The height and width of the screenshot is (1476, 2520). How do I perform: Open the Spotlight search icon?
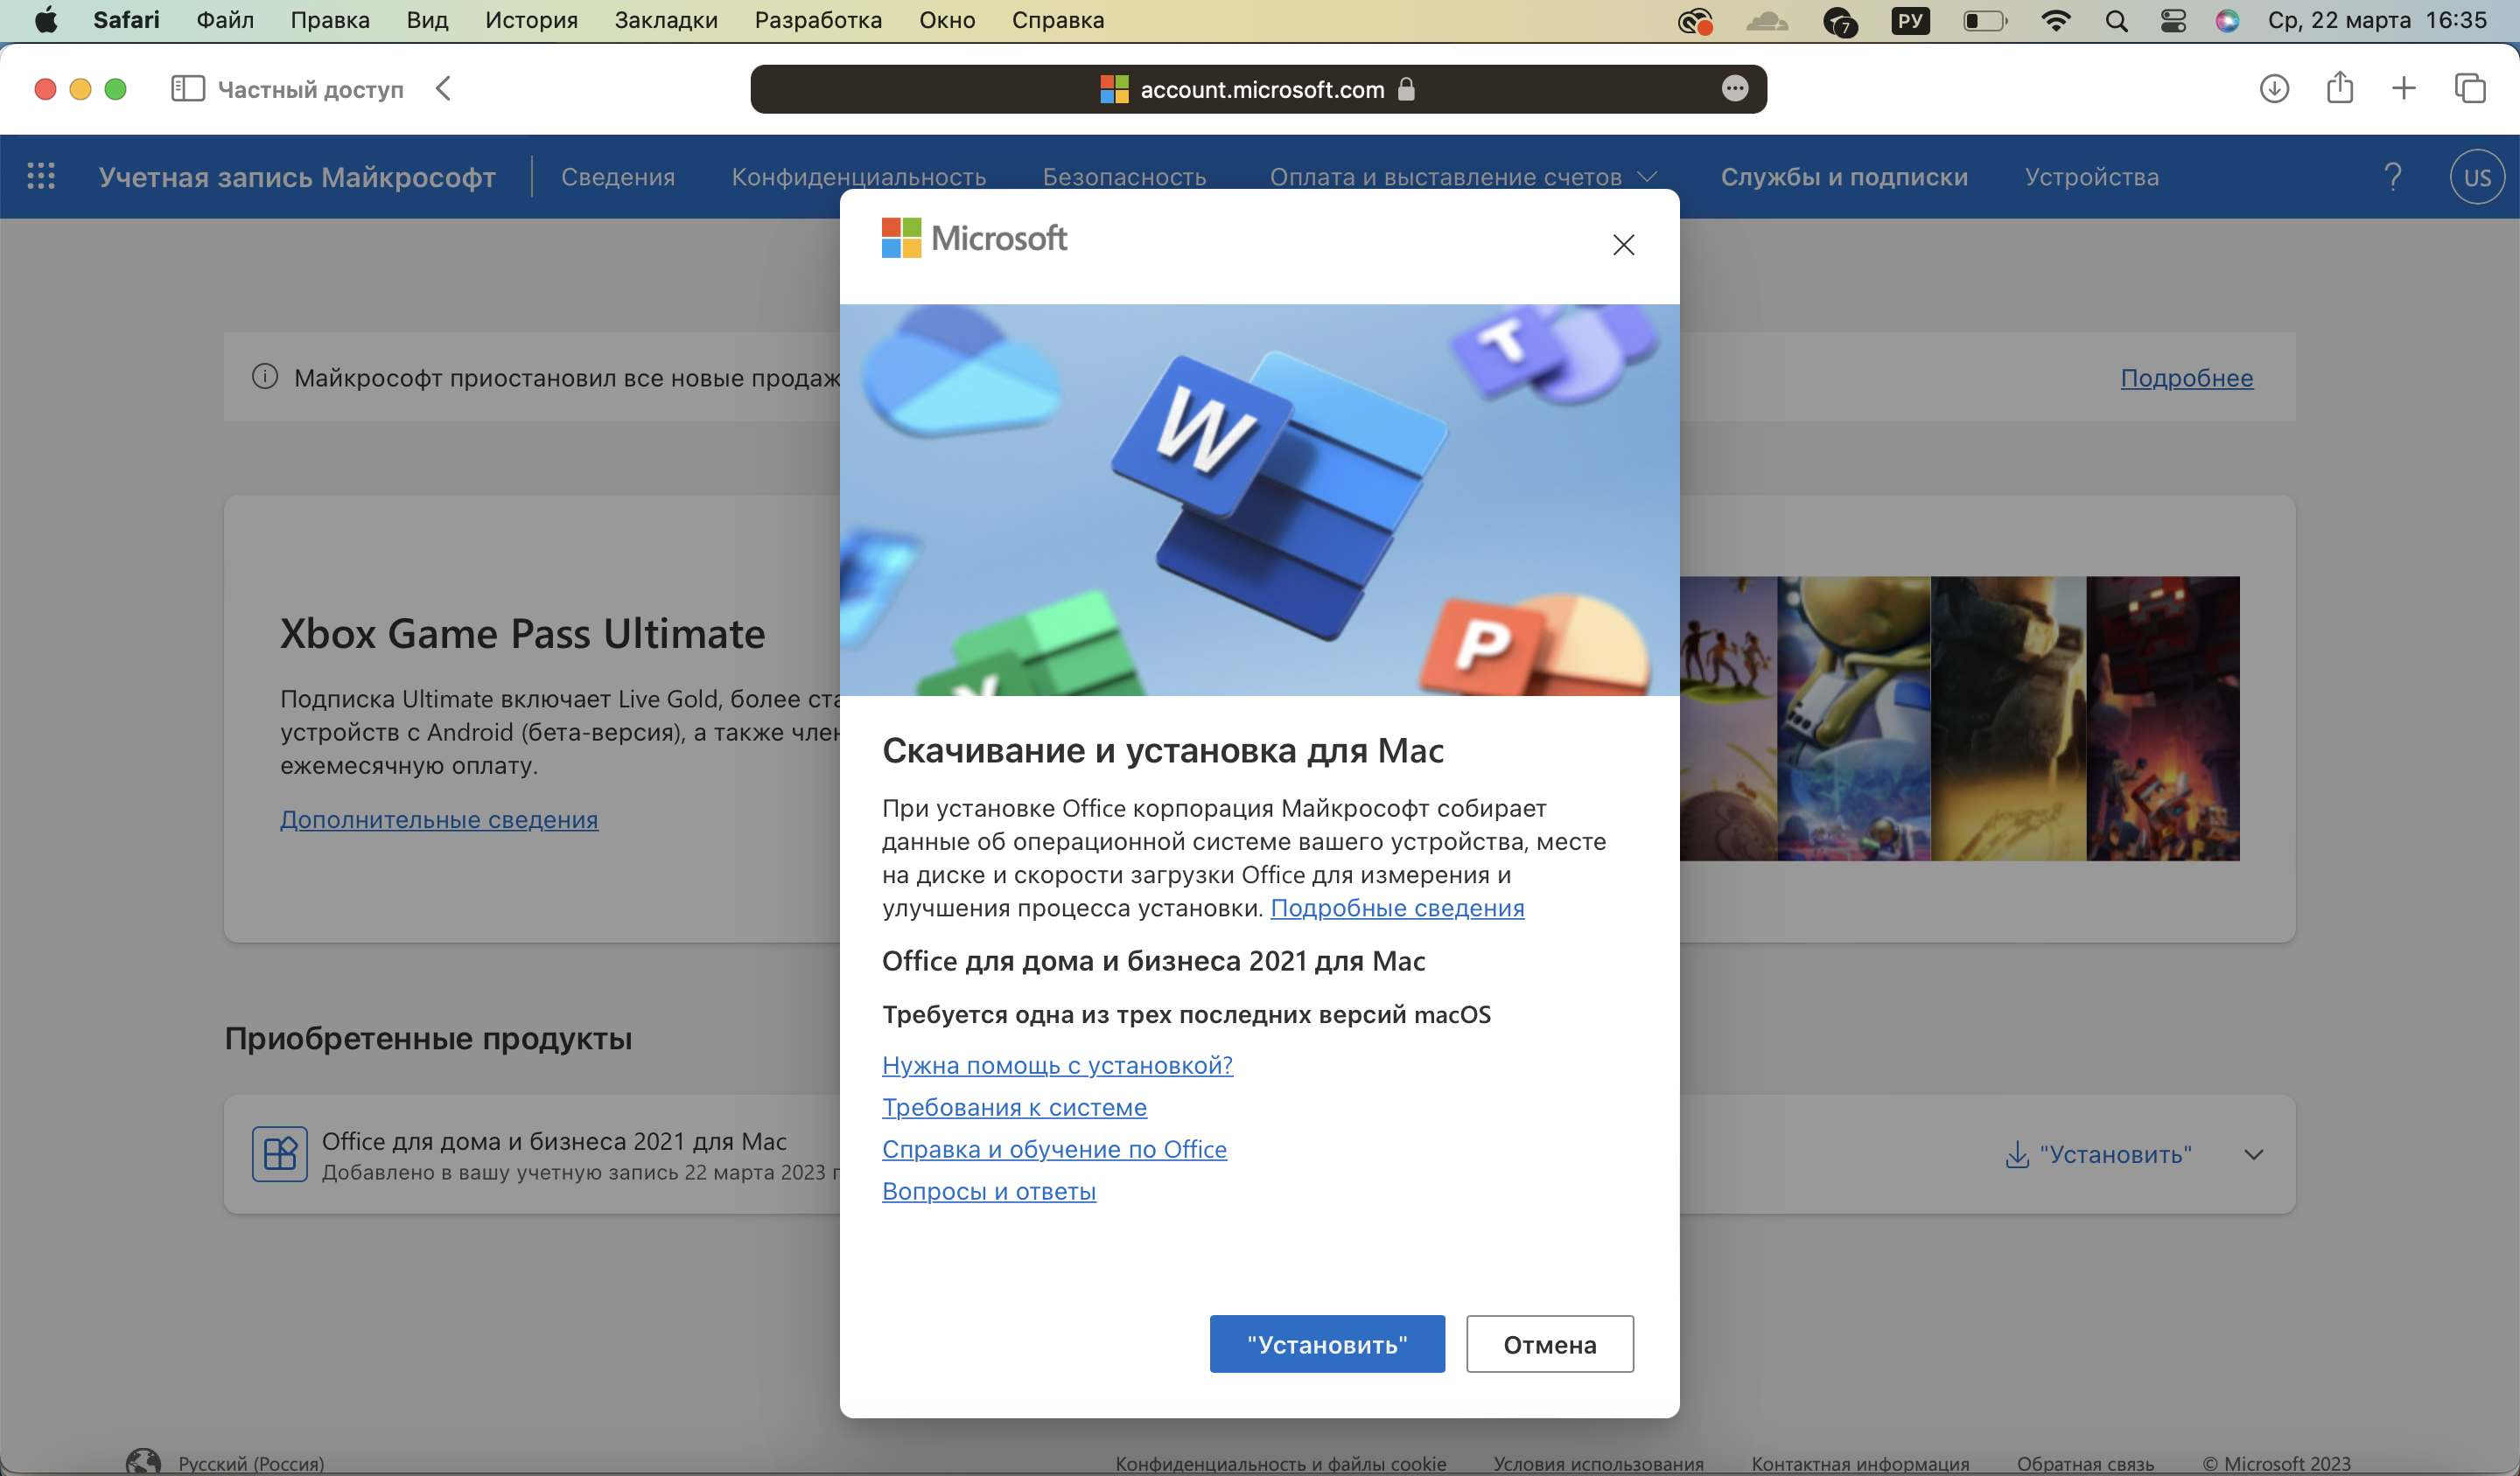[2116, 20]
